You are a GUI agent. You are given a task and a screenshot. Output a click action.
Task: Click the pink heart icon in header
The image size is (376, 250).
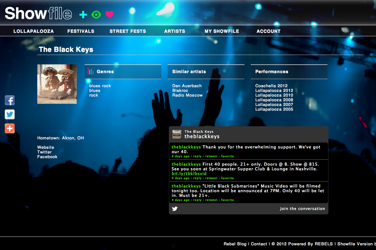point(109,14)
